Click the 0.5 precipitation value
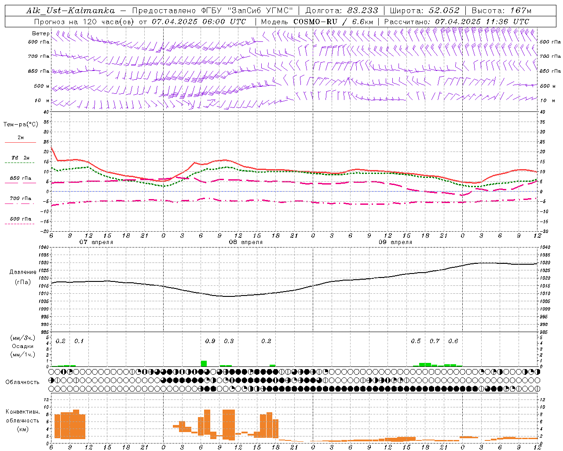Image resolution: width=563 pixels, height=451 pixels. tap(416, 341)
